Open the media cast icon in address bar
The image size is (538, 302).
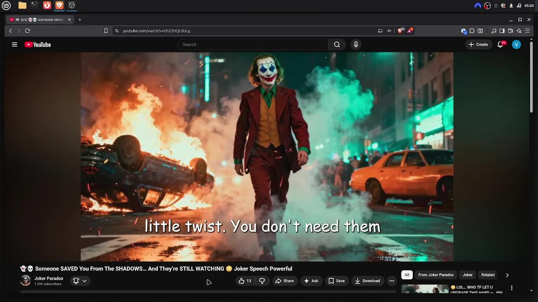(380, 31)
